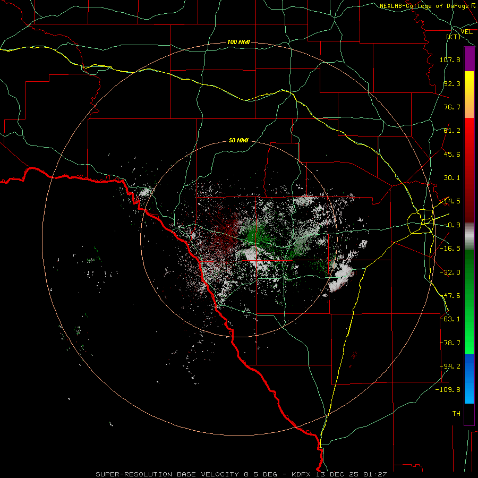Pick the red segment of velocity color bar
Screen dimensions: 478x478
[x=469, y=170]
